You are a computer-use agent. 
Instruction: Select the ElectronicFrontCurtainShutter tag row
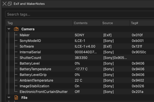[80, 92]
